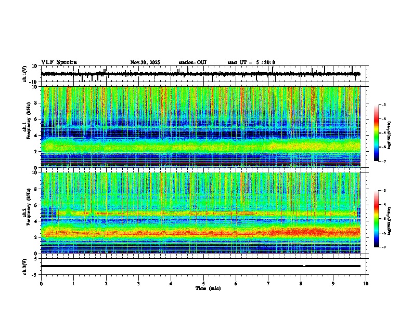Click the ch.1 PSD color bar
The image size is (412, 318).
point(377,133)
